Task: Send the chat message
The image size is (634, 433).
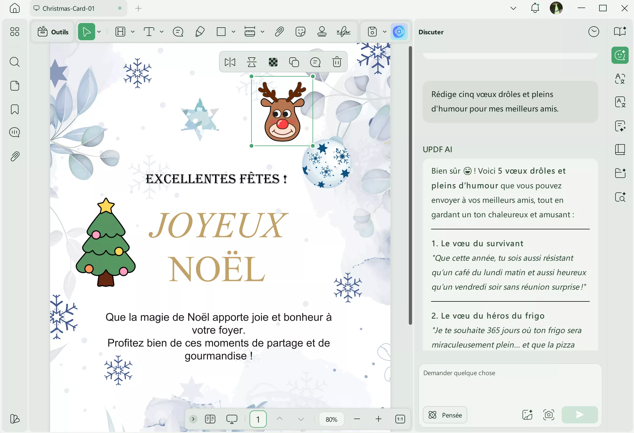Action: coord(579,415)
